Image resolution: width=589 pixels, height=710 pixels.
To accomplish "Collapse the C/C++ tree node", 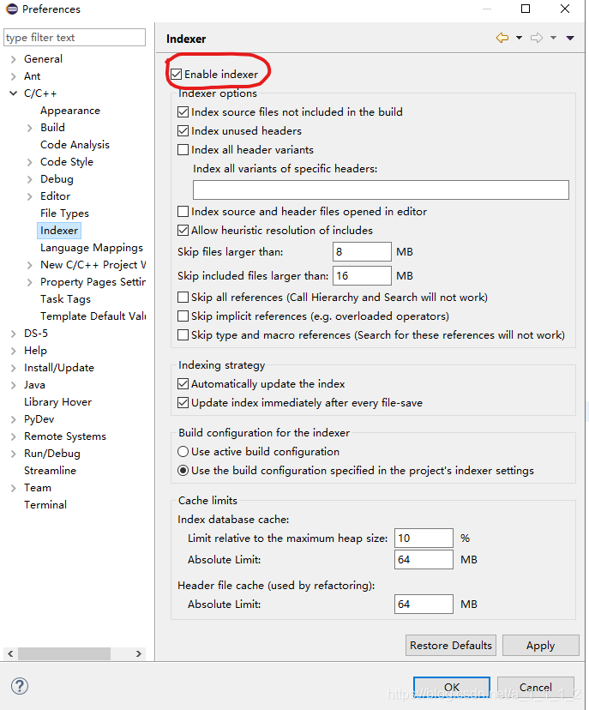I will (x=13, y=93).
